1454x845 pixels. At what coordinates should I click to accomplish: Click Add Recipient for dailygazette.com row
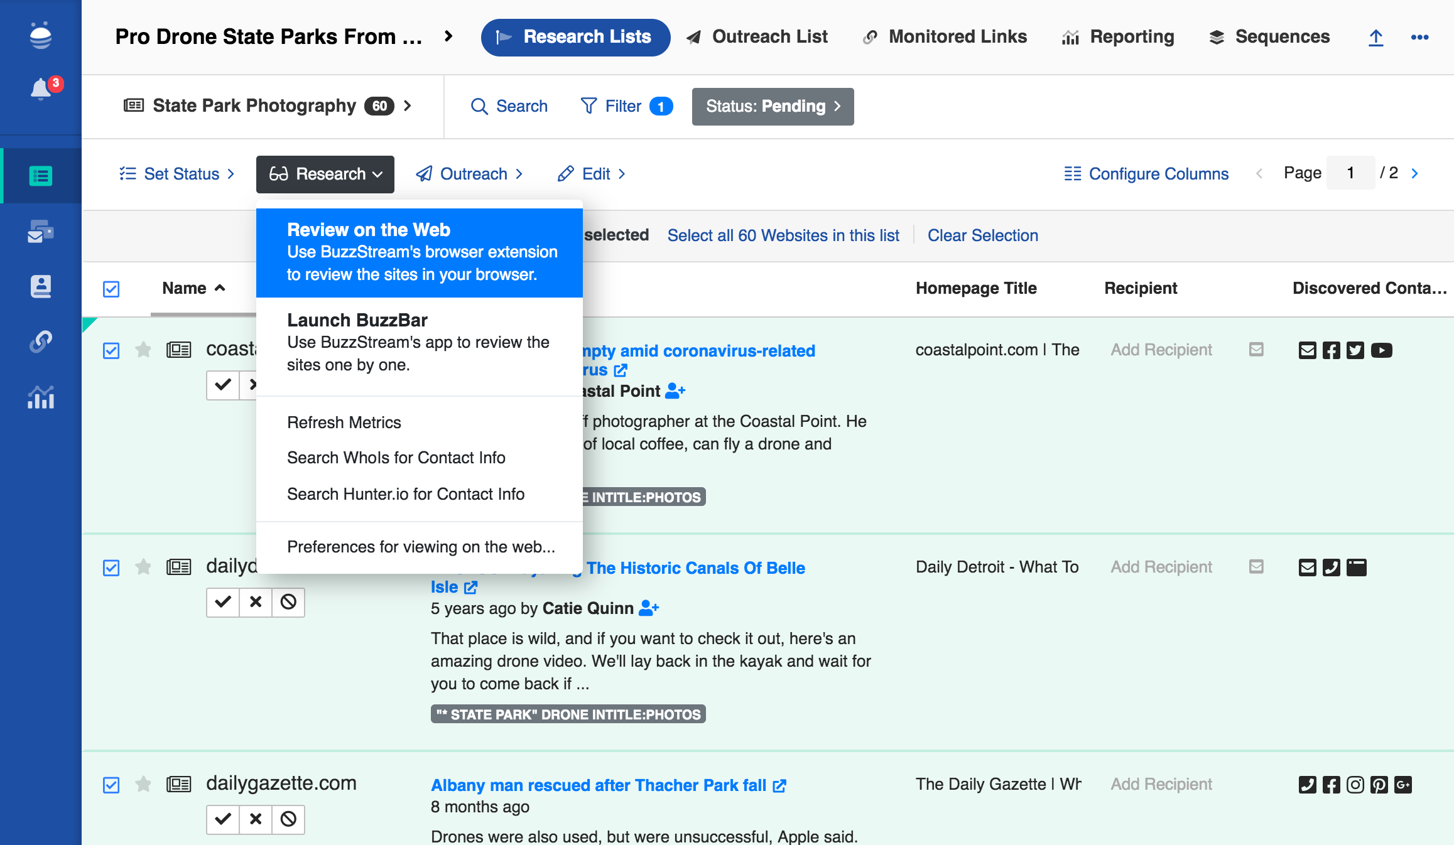1161,784
